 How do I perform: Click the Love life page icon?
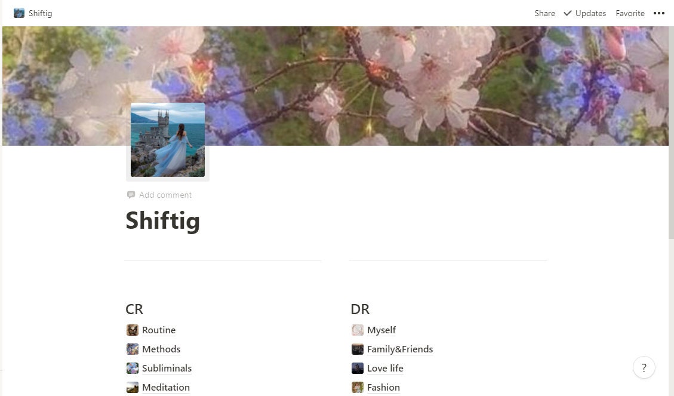(x=358, y=368)
